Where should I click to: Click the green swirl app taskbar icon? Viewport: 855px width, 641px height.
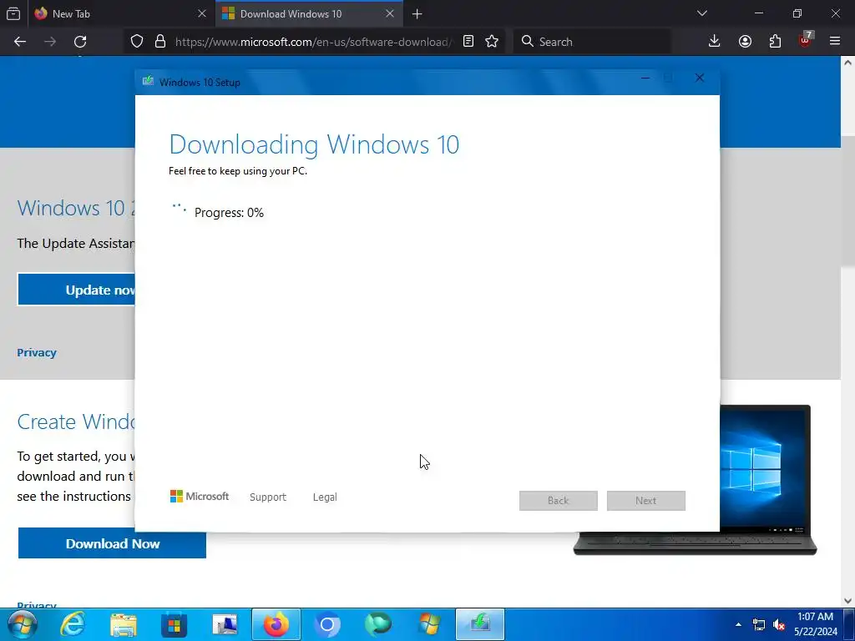378,624
